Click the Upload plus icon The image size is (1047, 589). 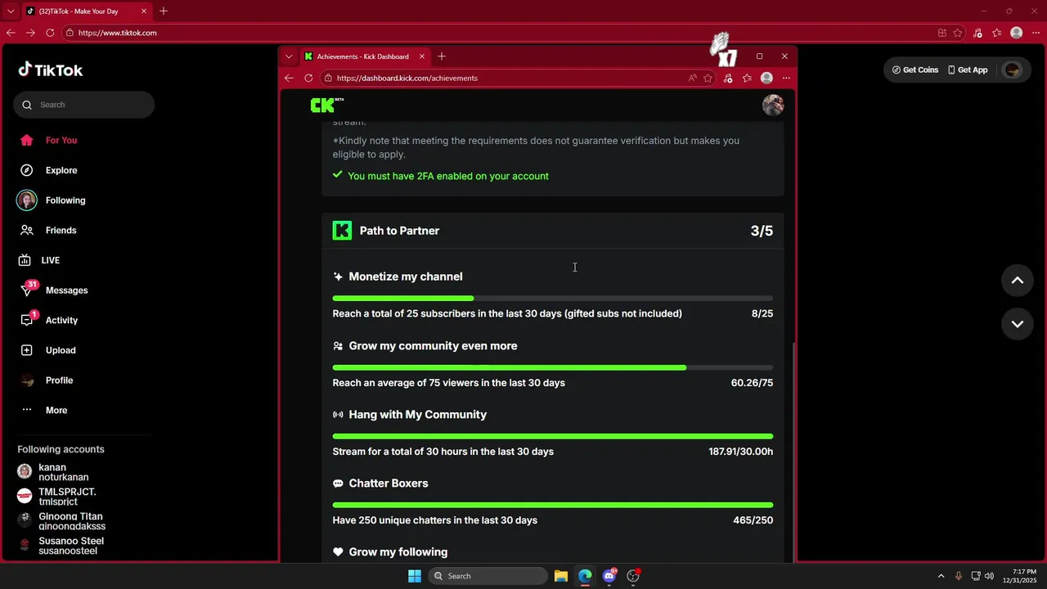(x=27, y=350)
